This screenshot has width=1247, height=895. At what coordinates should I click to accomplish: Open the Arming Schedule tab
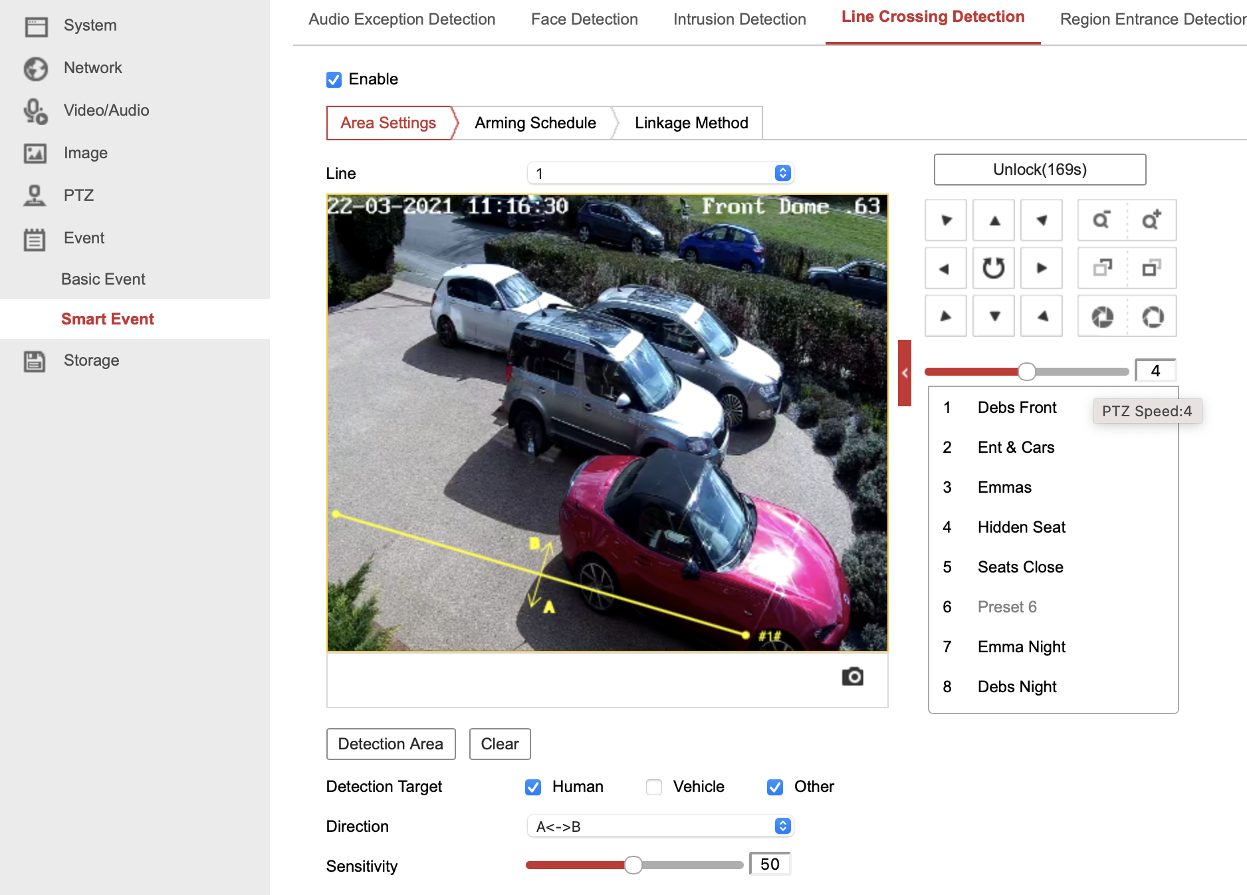535,123
